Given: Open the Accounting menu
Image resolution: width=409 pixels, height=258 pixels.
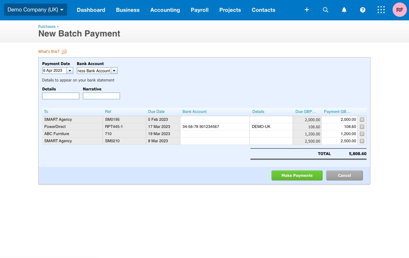Looking at the screenshot, I should pos(165,10).
